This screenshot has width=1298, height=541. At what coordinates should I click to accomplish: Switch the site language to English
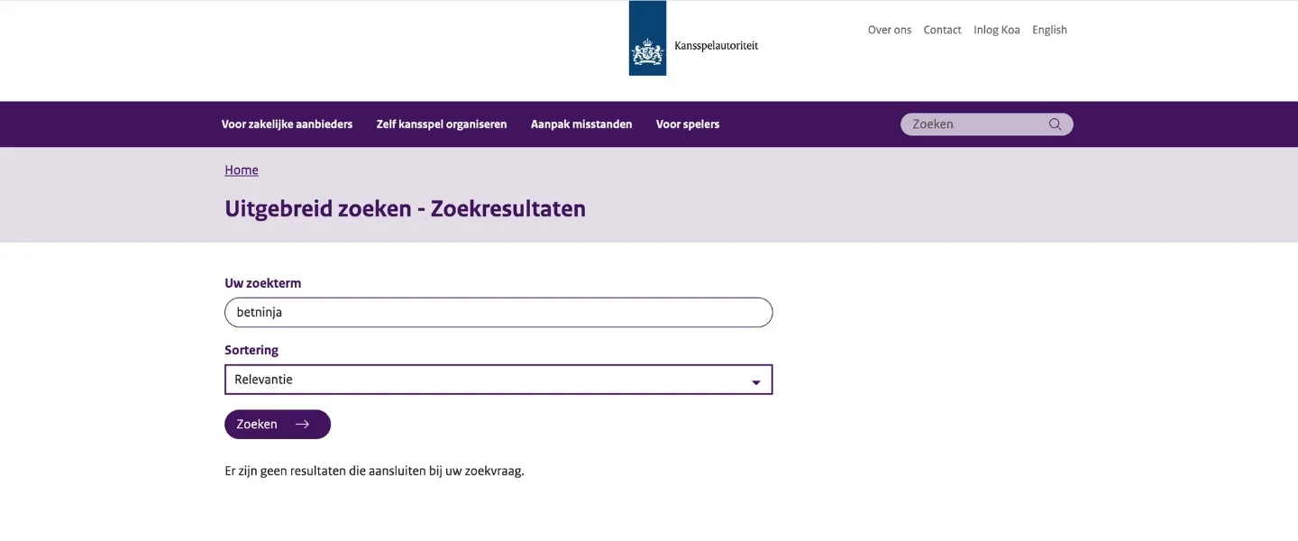(1049, 30)
